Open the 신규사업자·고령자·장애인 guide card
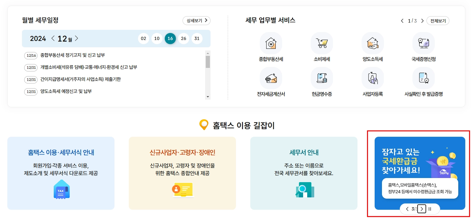The height and width of the screenshot is (218, 471). point(182,174)
